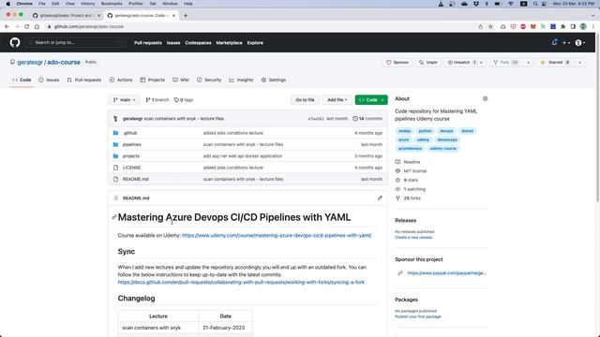Open the Udemy course link
The height and width of the screenshot is (337, 600).
(277, 235)
